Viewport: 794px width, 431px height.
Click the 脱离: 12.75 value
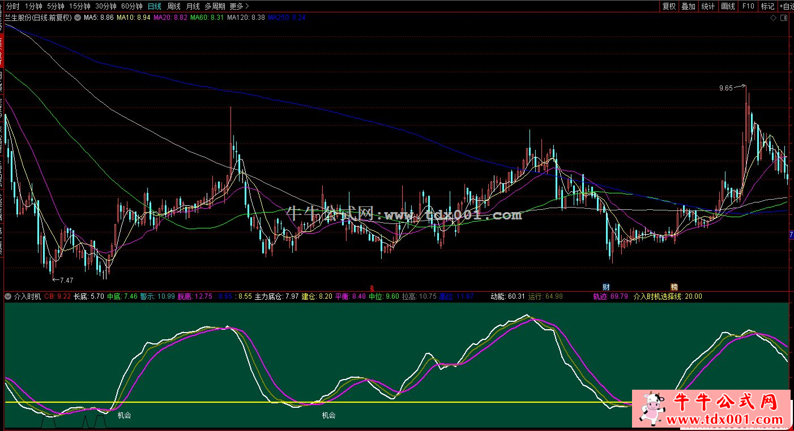coord(195,296)
